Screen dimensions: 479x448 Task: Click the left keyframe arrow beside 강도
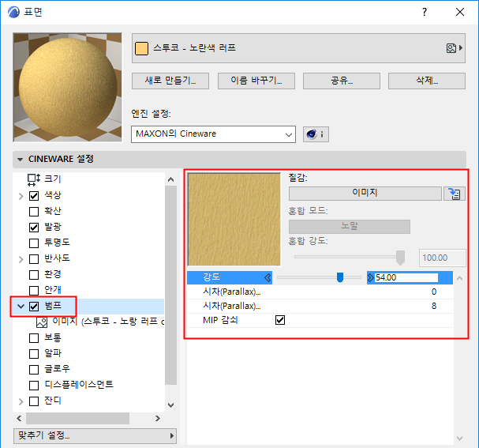(268, 277)
